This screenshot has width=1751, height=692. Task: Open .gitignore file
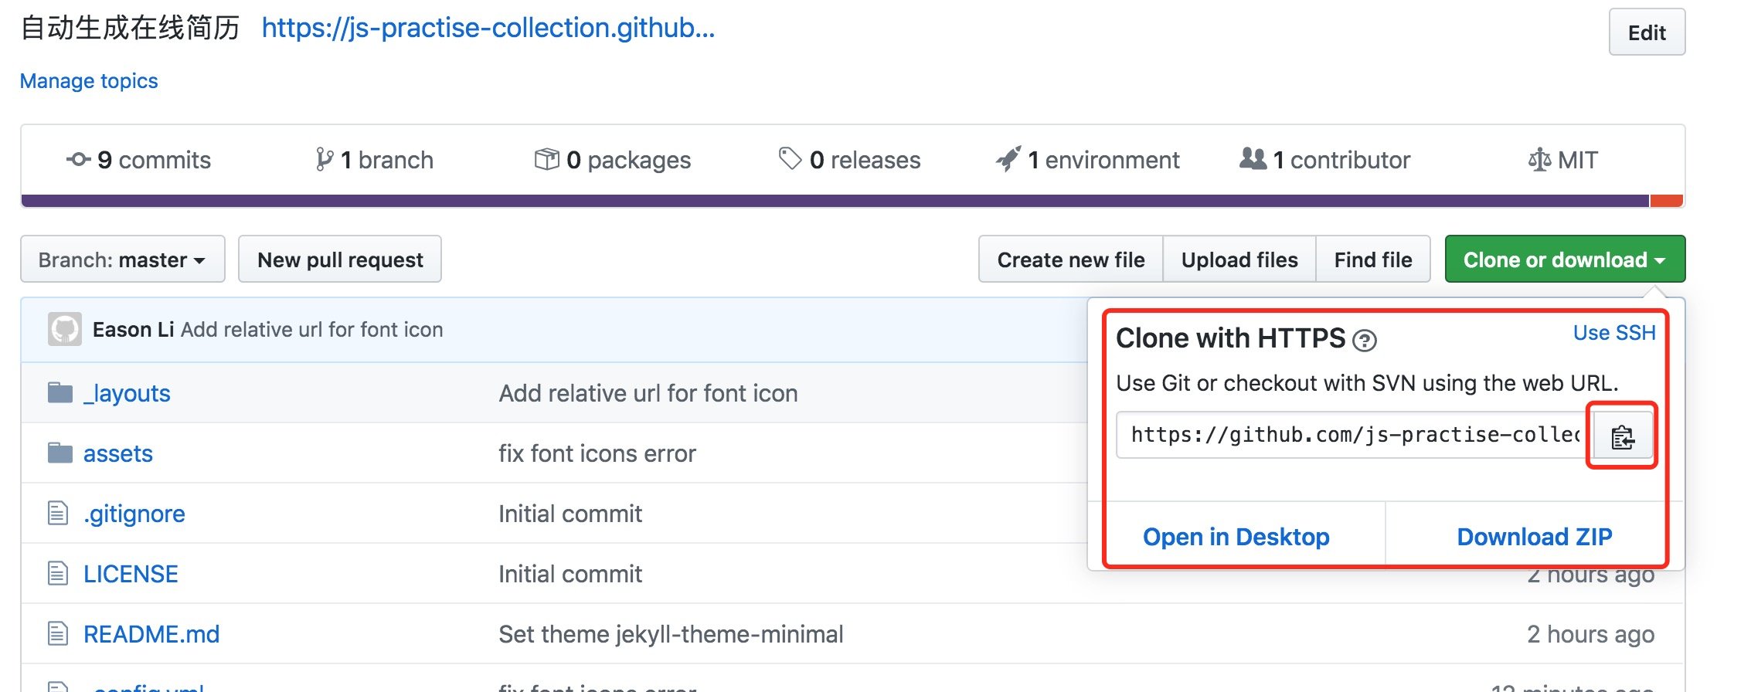[x=134, y=514]
